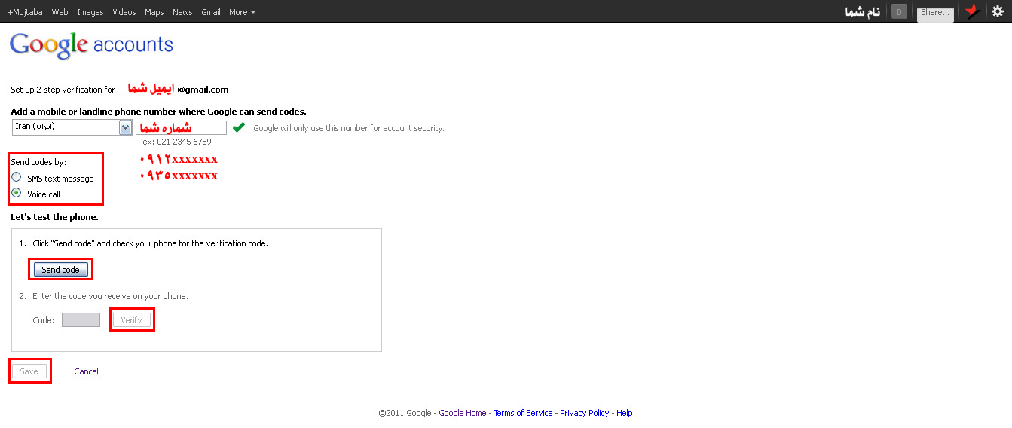The image size is (1012, 428).
Task: Open Maps in the top bar
Action: coord(154,12)
